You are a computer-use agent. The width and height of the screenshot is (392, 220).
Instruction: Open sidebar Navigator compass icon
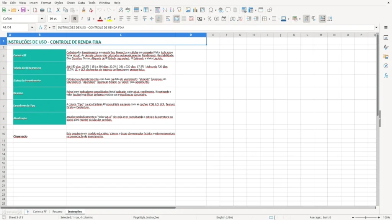coord(386,66)
